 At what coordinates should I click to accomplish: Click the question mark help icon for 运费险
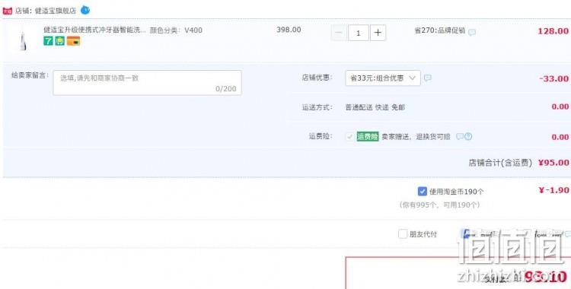(x=468, y=136)
